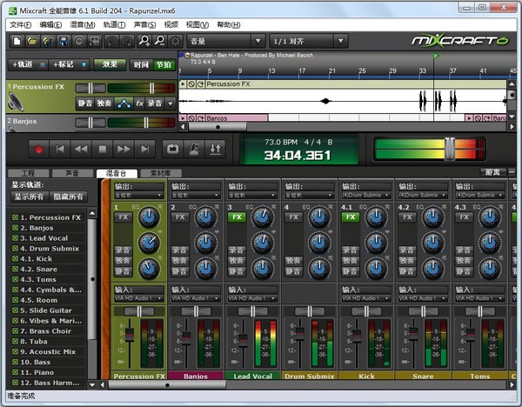Click the 34:04.361 time display
522x407 pixels.
point(298,156)
